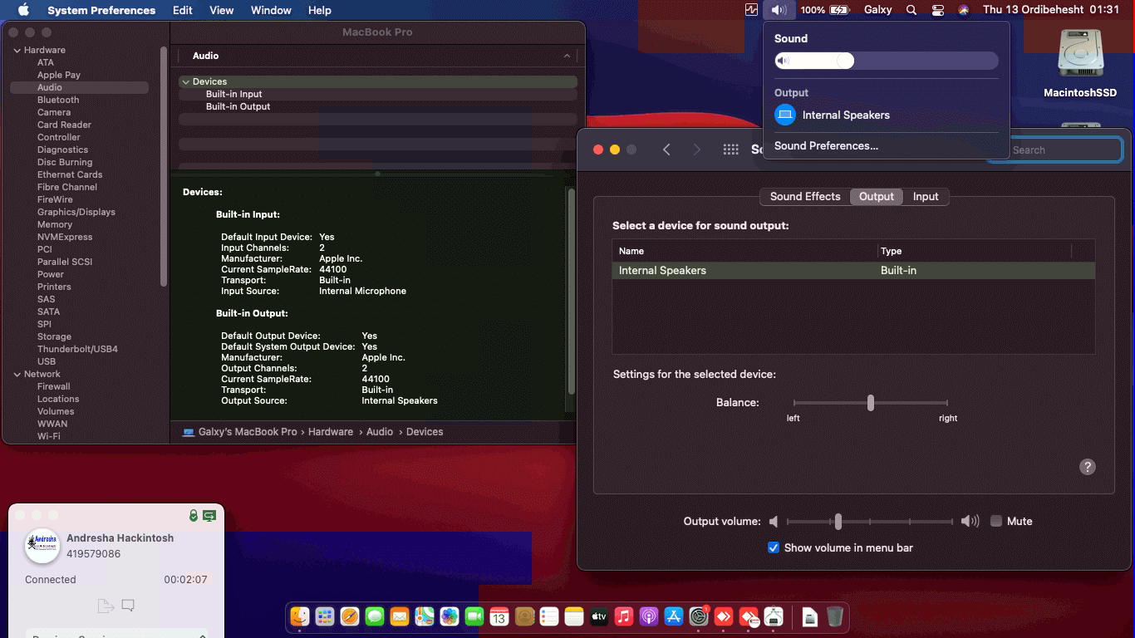
Task: Open Maps from the Dock
Action: pyautogui.click(x=425, y=616)
